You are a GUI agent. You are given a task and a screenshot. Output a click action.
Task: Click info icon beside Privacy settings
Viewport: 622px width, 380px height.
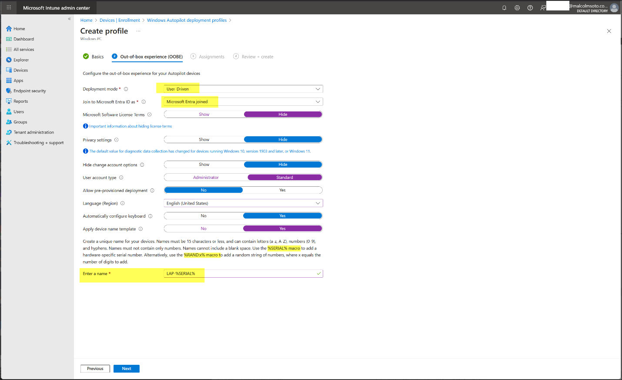point(117,140)
